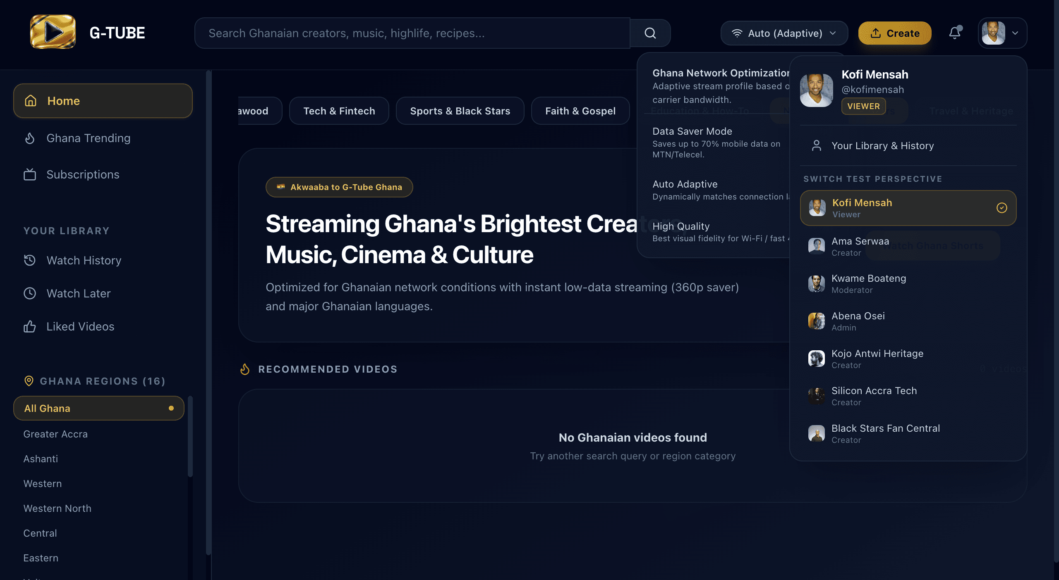Select the Tech & Fintech category chip
This screenshot has height=580, width=1059.
click(339, 111)
